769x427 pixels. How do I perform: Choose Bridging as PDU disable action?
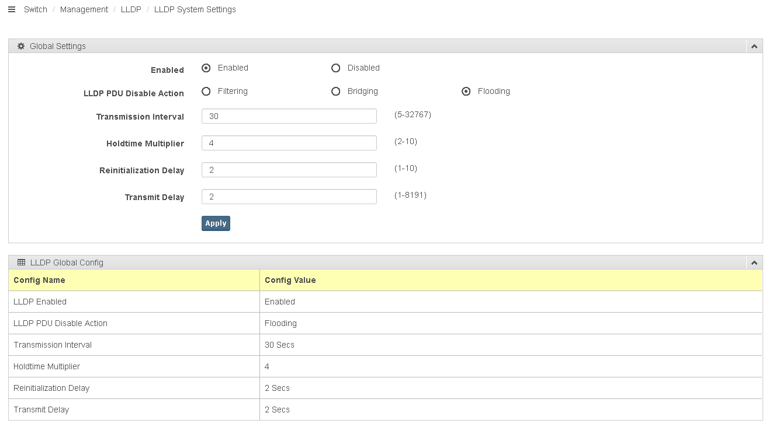(336, 92)
